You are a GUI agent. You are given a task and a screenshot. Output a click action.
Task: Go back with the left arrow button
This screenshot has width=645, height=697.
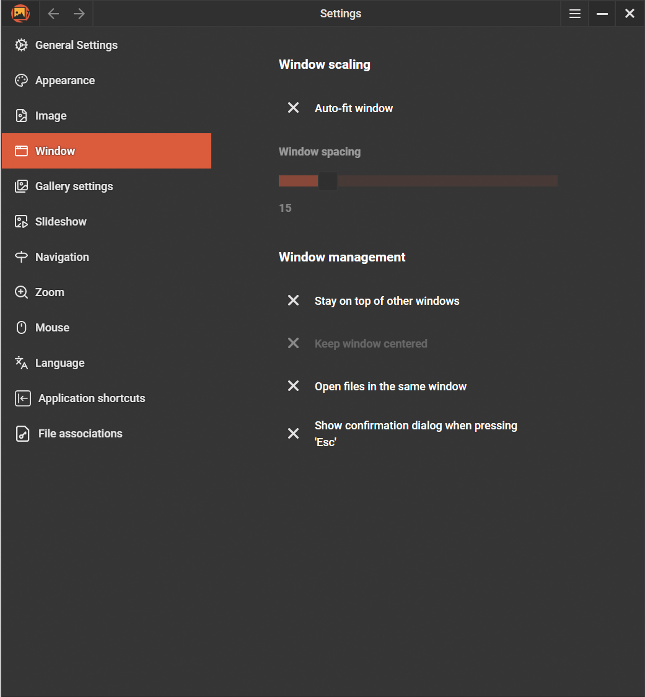click(x=53, y=14)
